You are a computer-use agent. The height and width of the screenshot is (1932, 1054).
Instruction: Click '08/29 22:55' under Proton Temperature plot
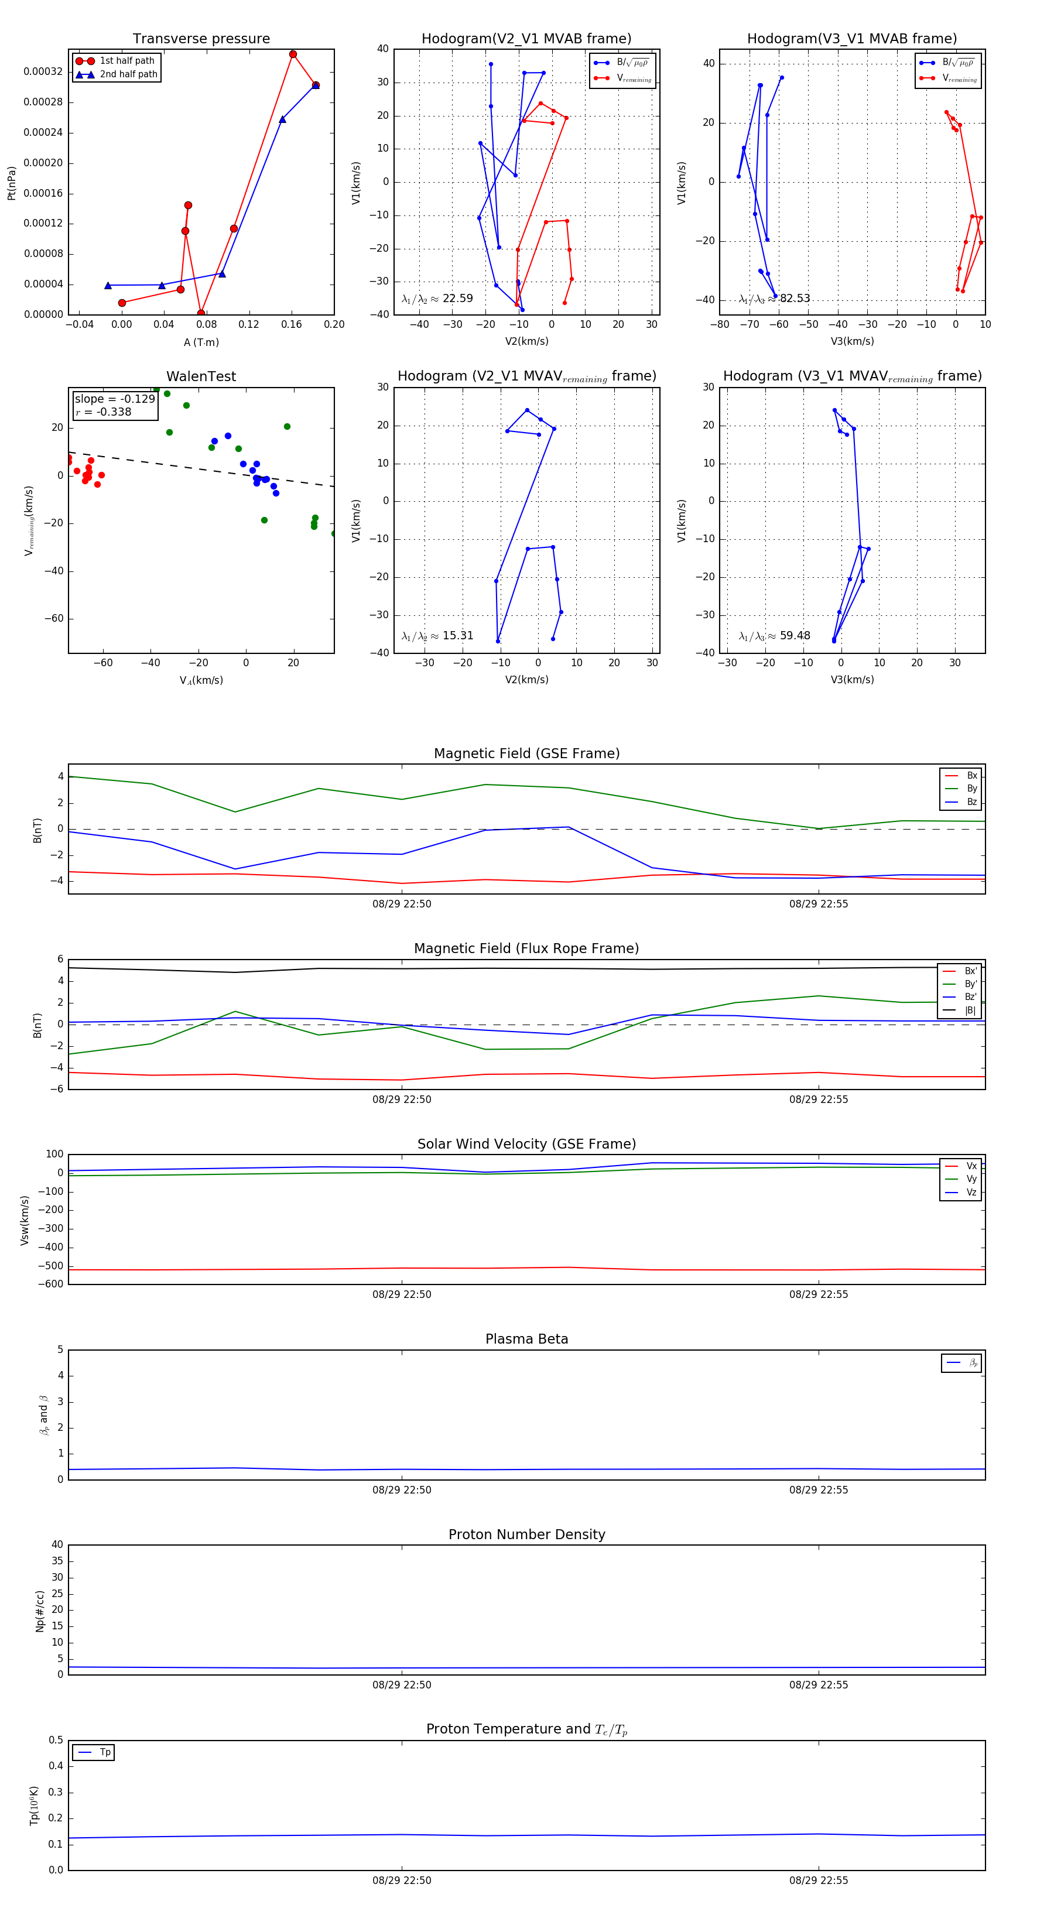tap(819, 1880)
